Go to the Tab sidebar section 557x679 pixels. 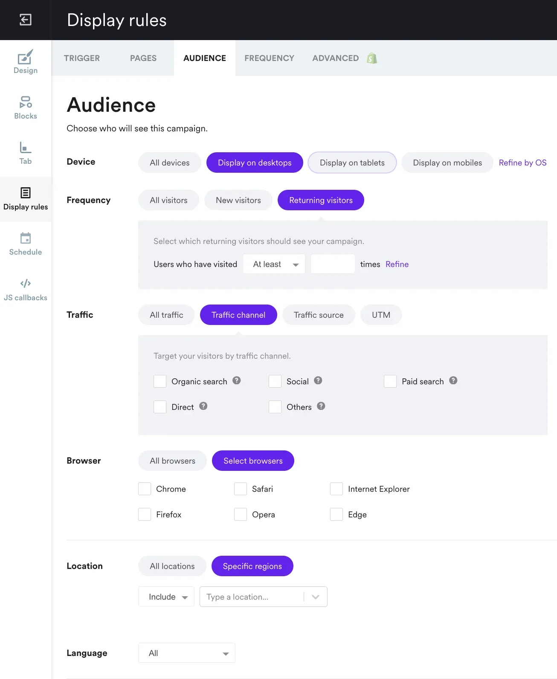point(26,153)
